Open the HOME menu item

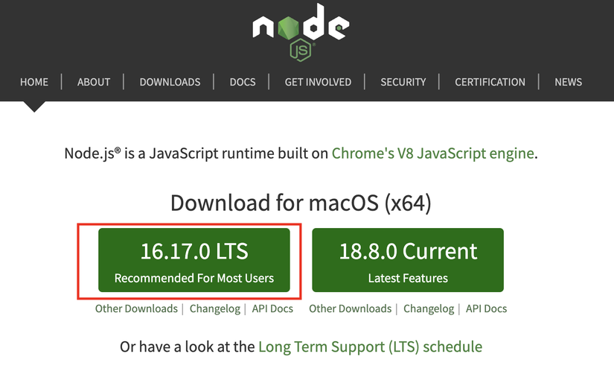point(34,82)
